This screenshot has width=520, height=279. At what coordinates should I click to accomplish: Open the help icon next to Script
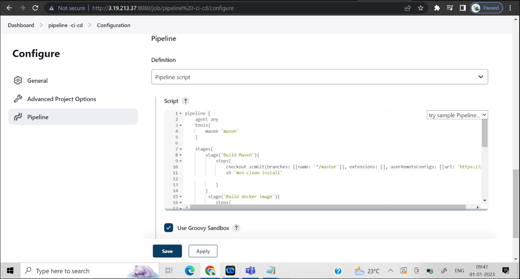pyautogui.click(x=185, y=101)
